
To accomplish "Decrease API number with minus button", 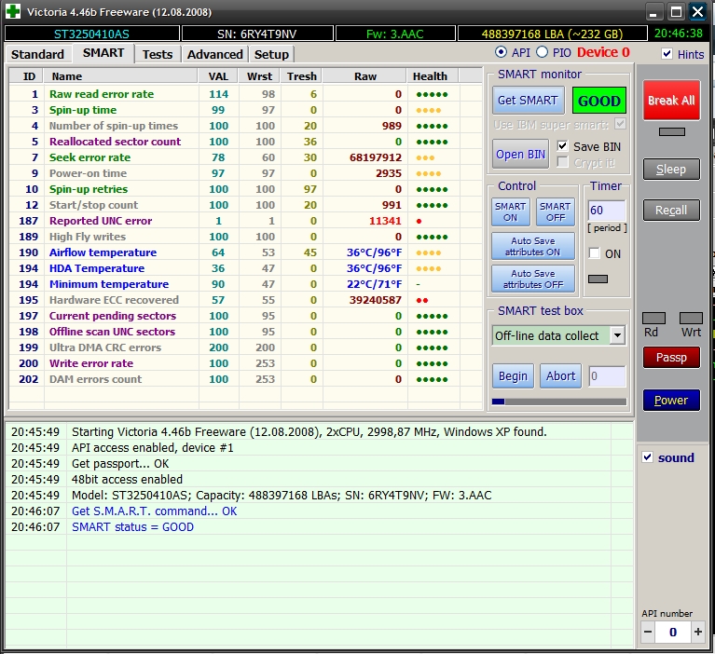I will click(x=648, y=632).
